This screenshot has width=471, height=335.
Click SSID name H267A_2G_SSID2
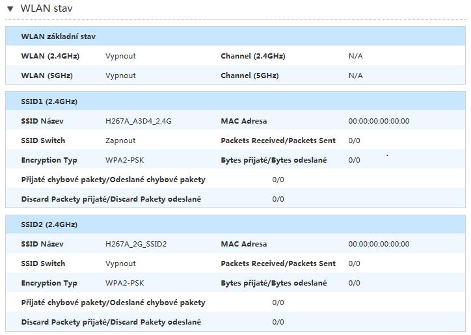(136, 244)
